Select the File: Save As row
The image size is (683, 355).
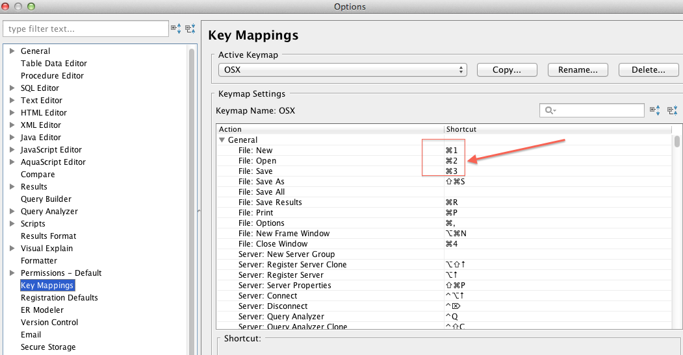point(444,182)
